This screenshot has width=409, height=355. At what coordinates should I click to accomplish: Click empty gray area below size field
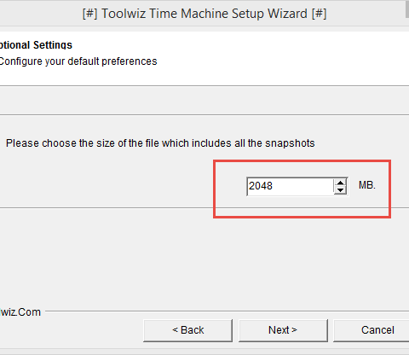point(204,259)
